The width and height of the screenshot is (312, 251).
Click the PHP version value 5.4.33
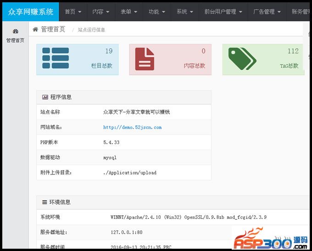pyautogui.click(x=111, y=143)
